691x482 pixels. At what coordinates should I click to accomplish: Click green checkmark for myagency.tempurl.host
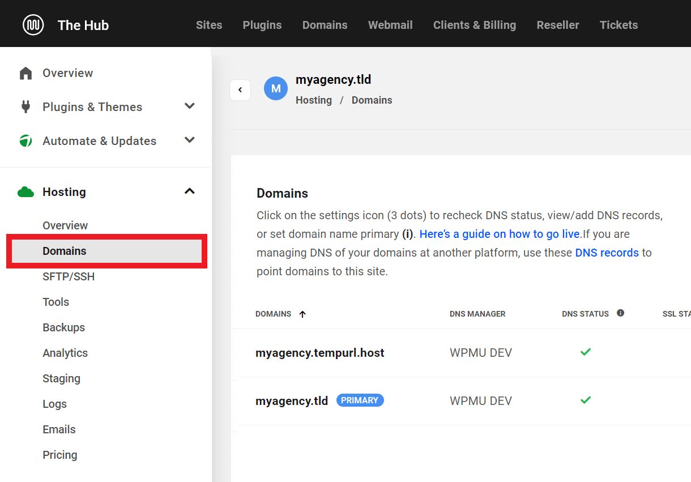(x=586, y=352)
